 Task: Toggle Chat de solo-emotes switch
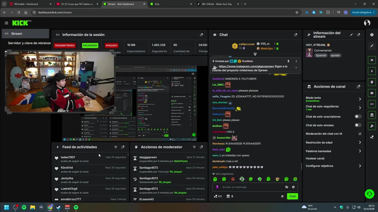pos(358,125)
